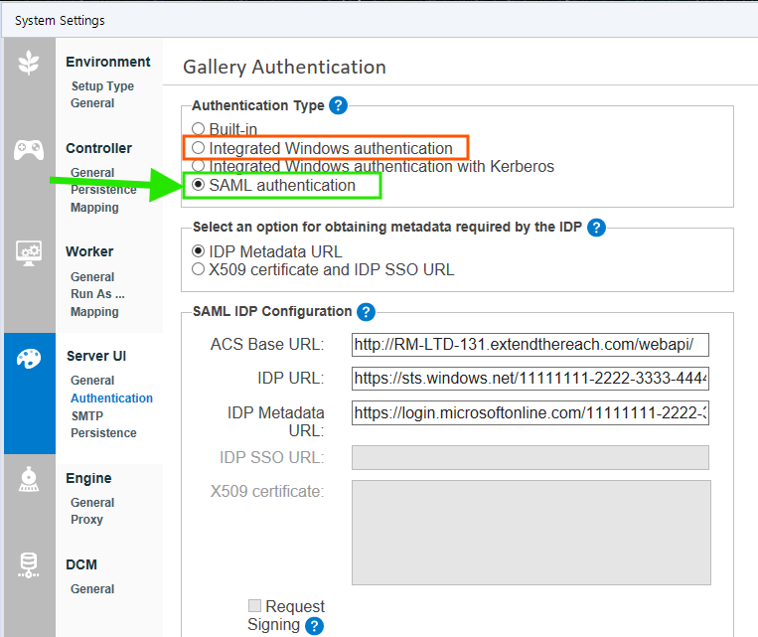Choose IDP Metadata URL option
The image size is (758, 637).
point(199,251)
